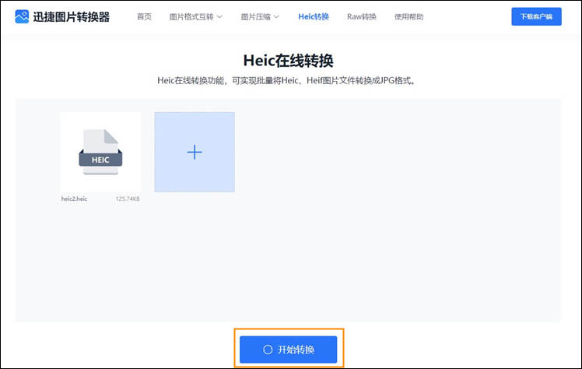Click the 125.74KB file size text
The height and width of the screenshot is (369, 582).
[128, 199]
